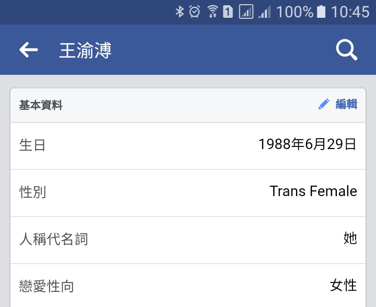Tap the pencil edit icon
The height and width of the screenshot is (307, 376).
(x=324, y=104)
